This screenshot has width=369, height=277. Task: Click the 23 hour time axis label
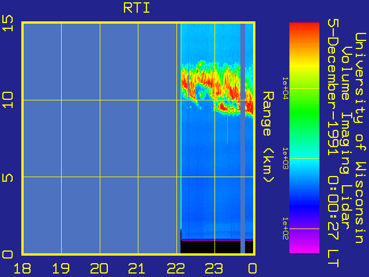click(x=214, y=268)
